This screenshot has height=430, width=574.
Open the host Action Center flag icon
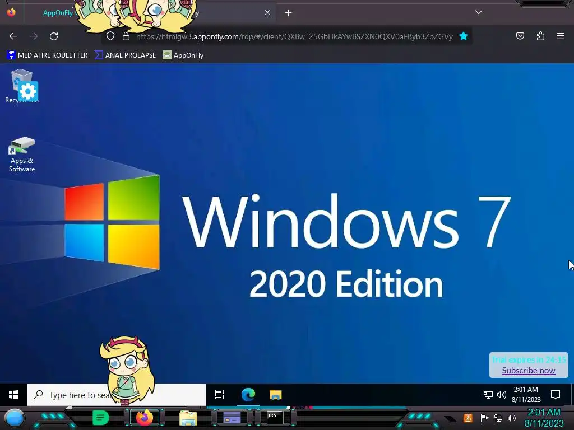click(484, 418)
